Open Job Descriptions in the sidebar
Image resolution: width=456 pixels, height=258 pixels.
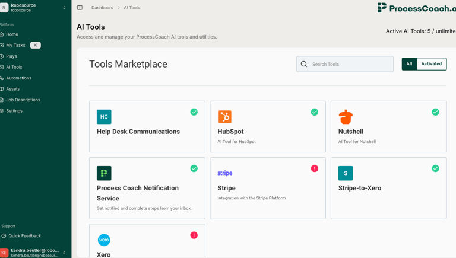pos(23,100)
